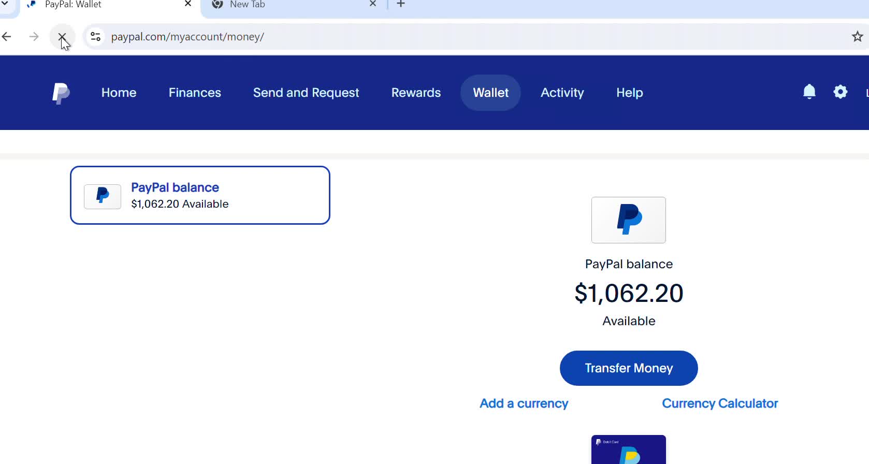
Task: Click 'Available' label under balance amount
Action: [x=629, y=321]
